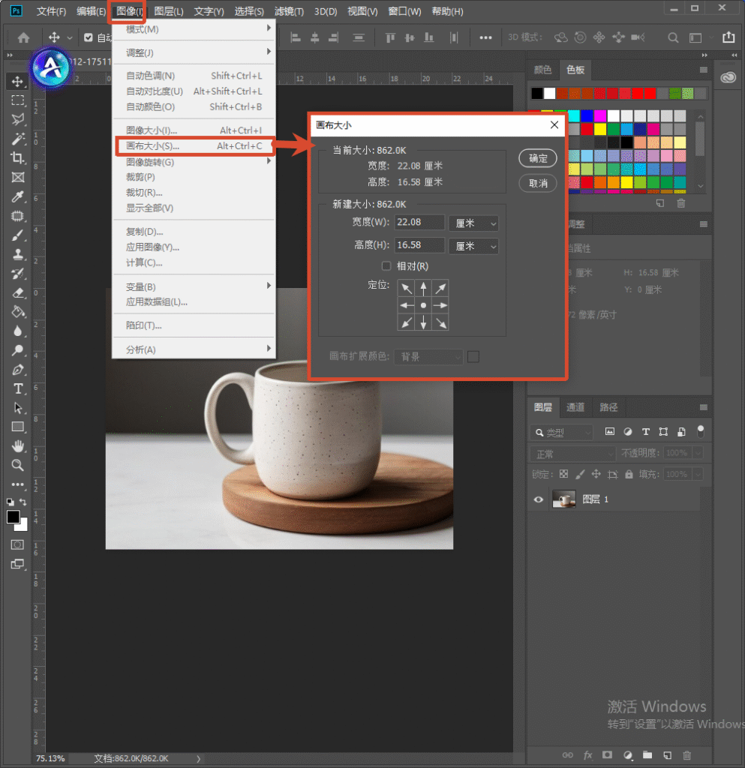The height and width of the screenshot is (768, 745).
Task: Open the width unit dropdown
Action: [473, 223]
